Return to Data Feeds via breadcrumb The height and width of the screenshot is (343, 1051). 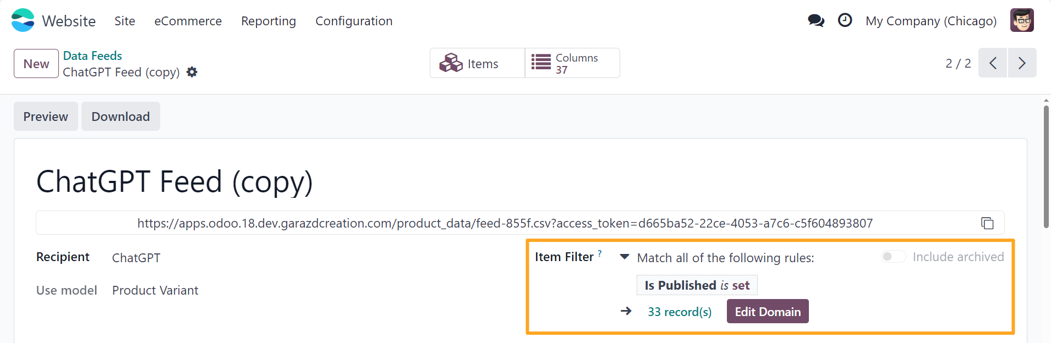[x=92, y=55]
